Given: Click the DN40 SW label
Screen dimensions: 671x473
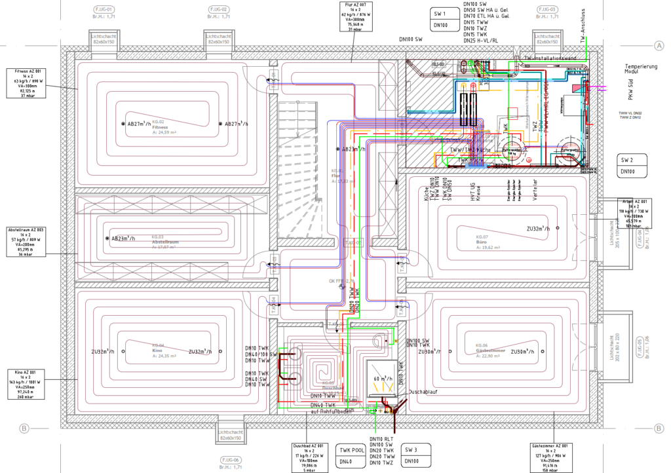Looking at the screenshot, I should coord(256,379).
